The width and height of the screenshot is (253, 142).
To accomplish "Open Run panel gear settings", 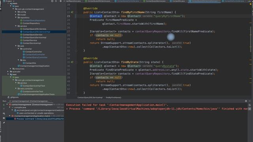I will [246, 101].
